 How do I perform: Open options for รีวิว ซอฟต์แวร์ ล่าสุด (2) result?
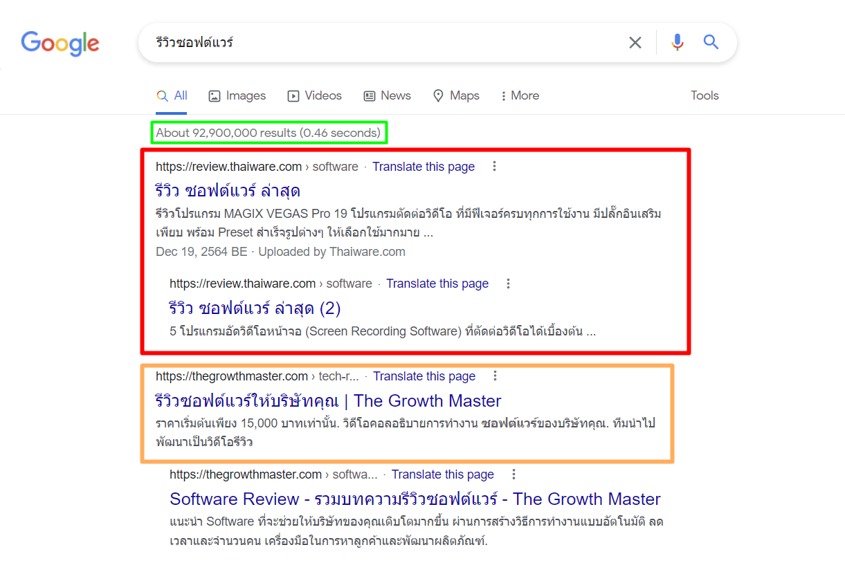click(508, 284)
